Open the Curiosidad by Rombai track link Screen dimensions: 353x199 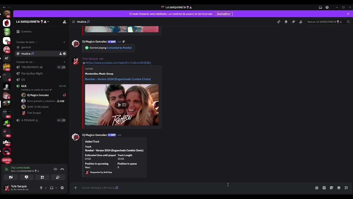(119, 48)
